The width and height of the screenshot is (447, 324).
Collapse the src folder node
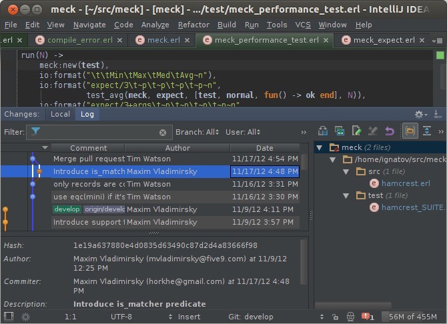click(346, 172)
